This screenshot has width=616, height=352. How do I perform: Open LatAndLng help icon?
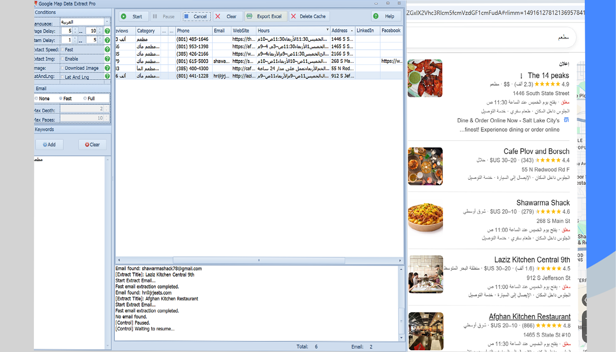(x=107, y=77)
